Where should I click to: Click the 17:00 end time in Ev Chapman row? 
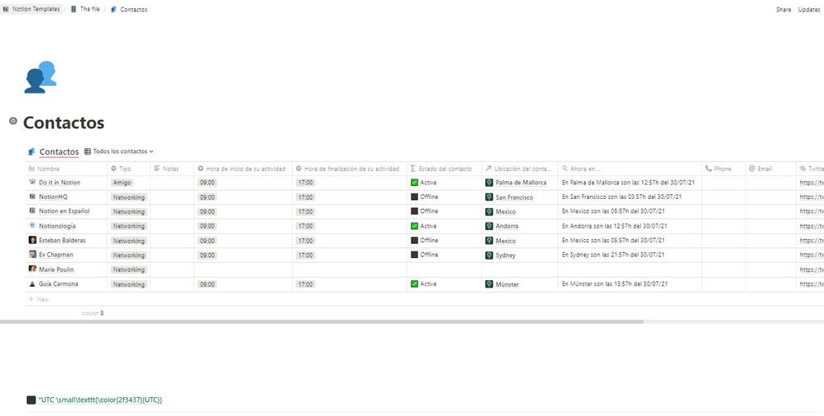click(x=305, y=255)
